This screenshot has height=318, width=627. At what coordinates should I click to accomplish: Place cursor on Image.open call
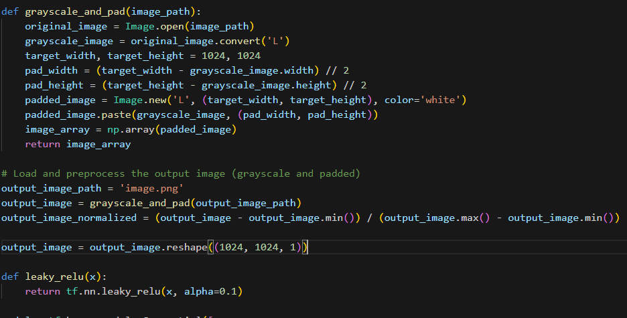tap(152, 26)
